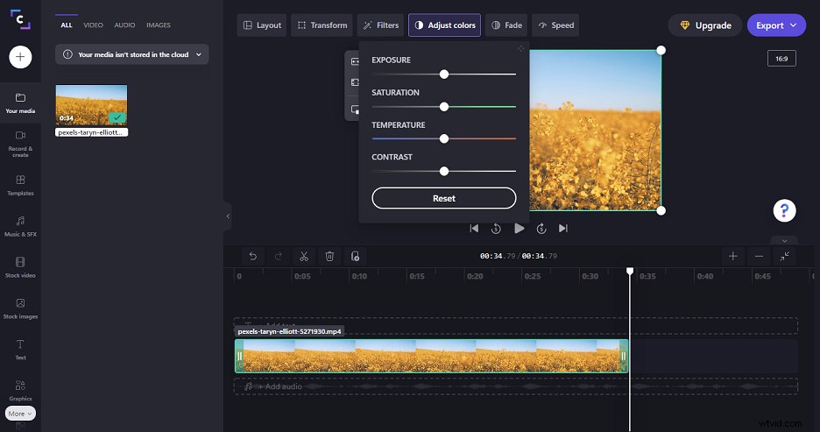Open the Fade panel
The image size is (820, 432).
tap(506, 25)
